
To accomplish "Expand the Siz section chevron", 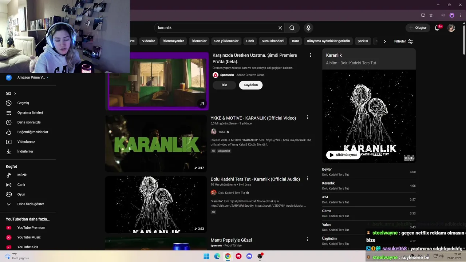I will [15, 94].
